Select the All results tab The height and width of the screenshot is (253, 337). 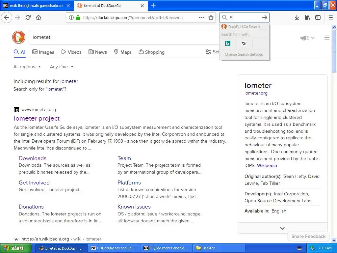click(19, 52)
